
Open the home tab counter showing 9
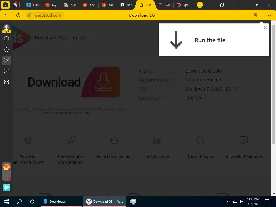(x=5, y=5)
